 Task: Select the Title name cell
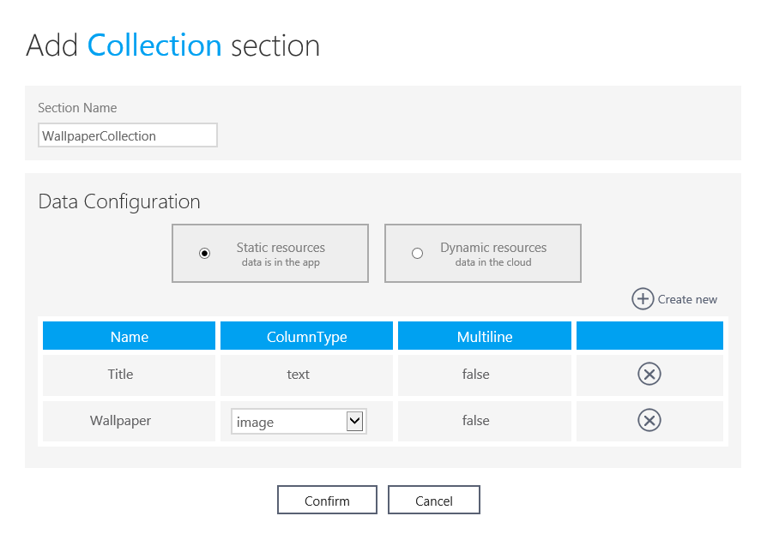tap(120, 375)
